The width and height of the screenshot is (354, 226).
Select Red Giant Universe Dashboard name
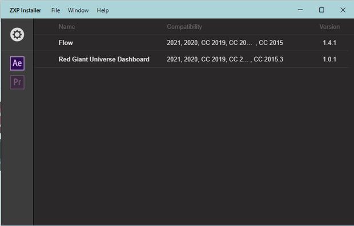(x=104, y=59)
